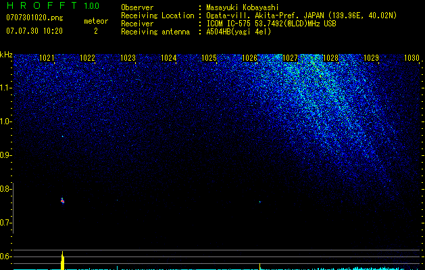Click the kHz axis unit label
The width and height of the screenshot is (425, 270).
click(x=6, y=55)
